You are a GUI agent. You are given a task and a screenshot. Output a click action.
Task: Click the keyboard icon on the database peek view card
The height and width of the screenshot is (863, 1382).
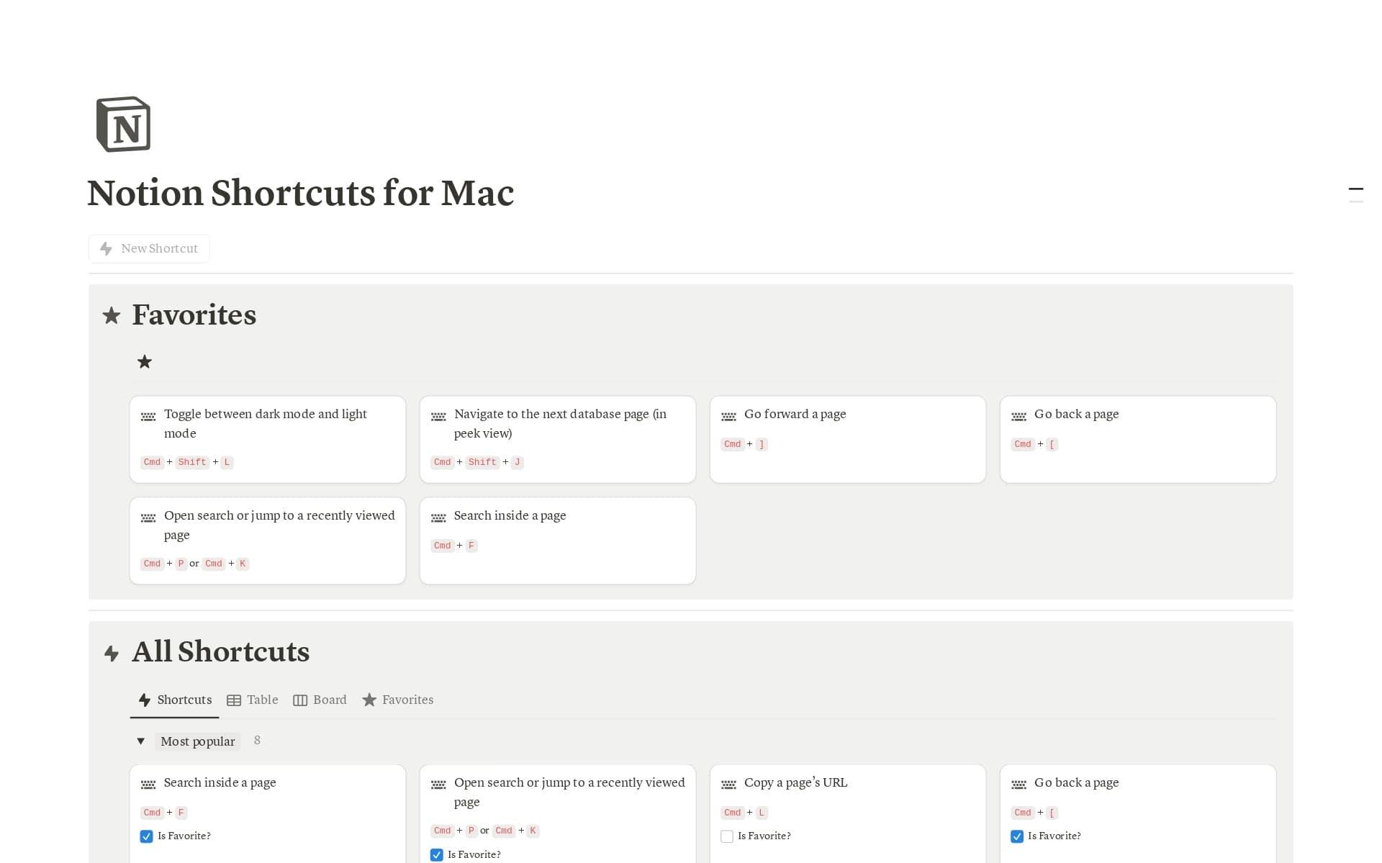point(438,416)
